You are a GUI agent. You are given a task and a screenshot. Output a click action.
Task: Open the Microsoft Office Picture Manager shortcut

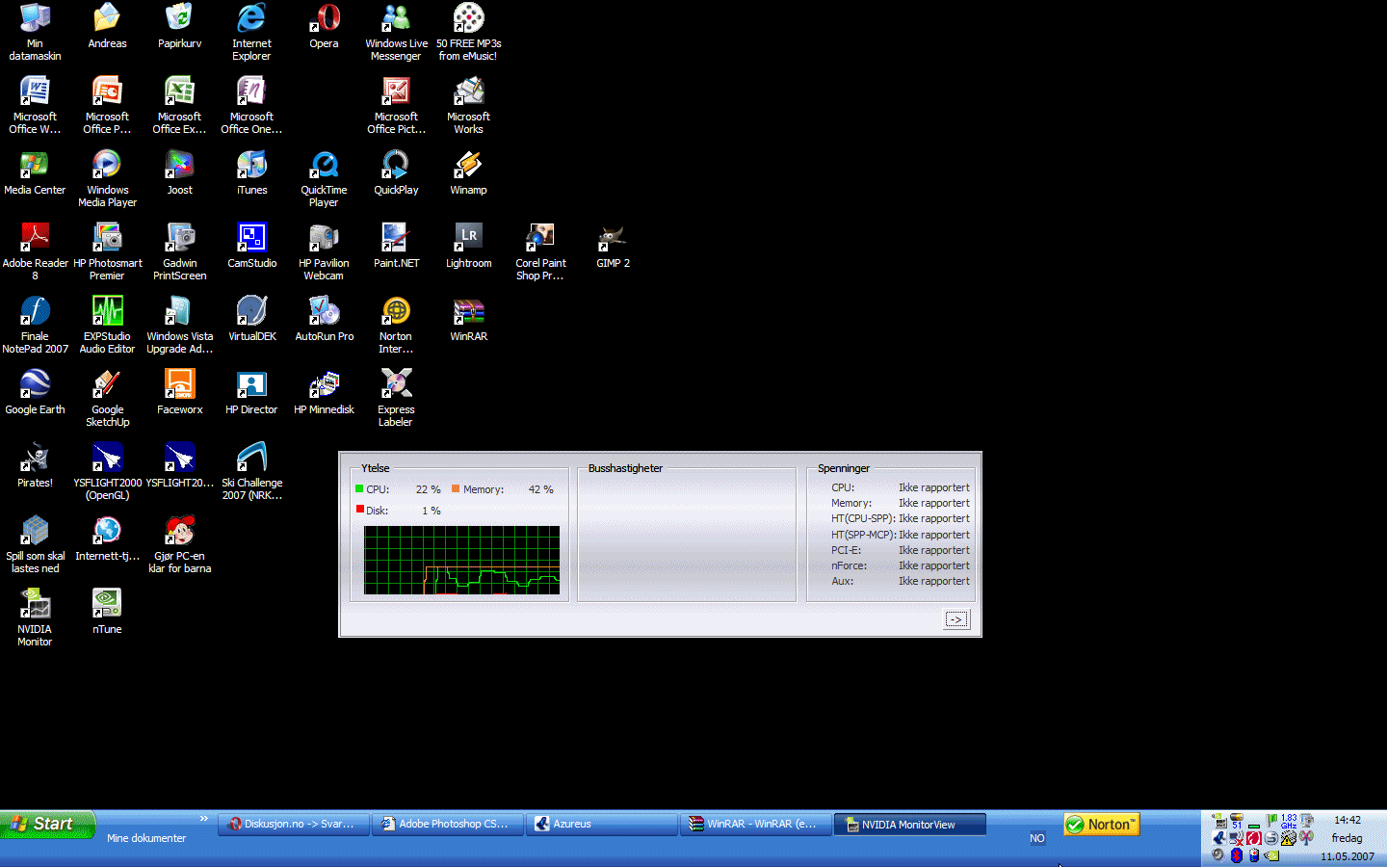pos(396,105)
